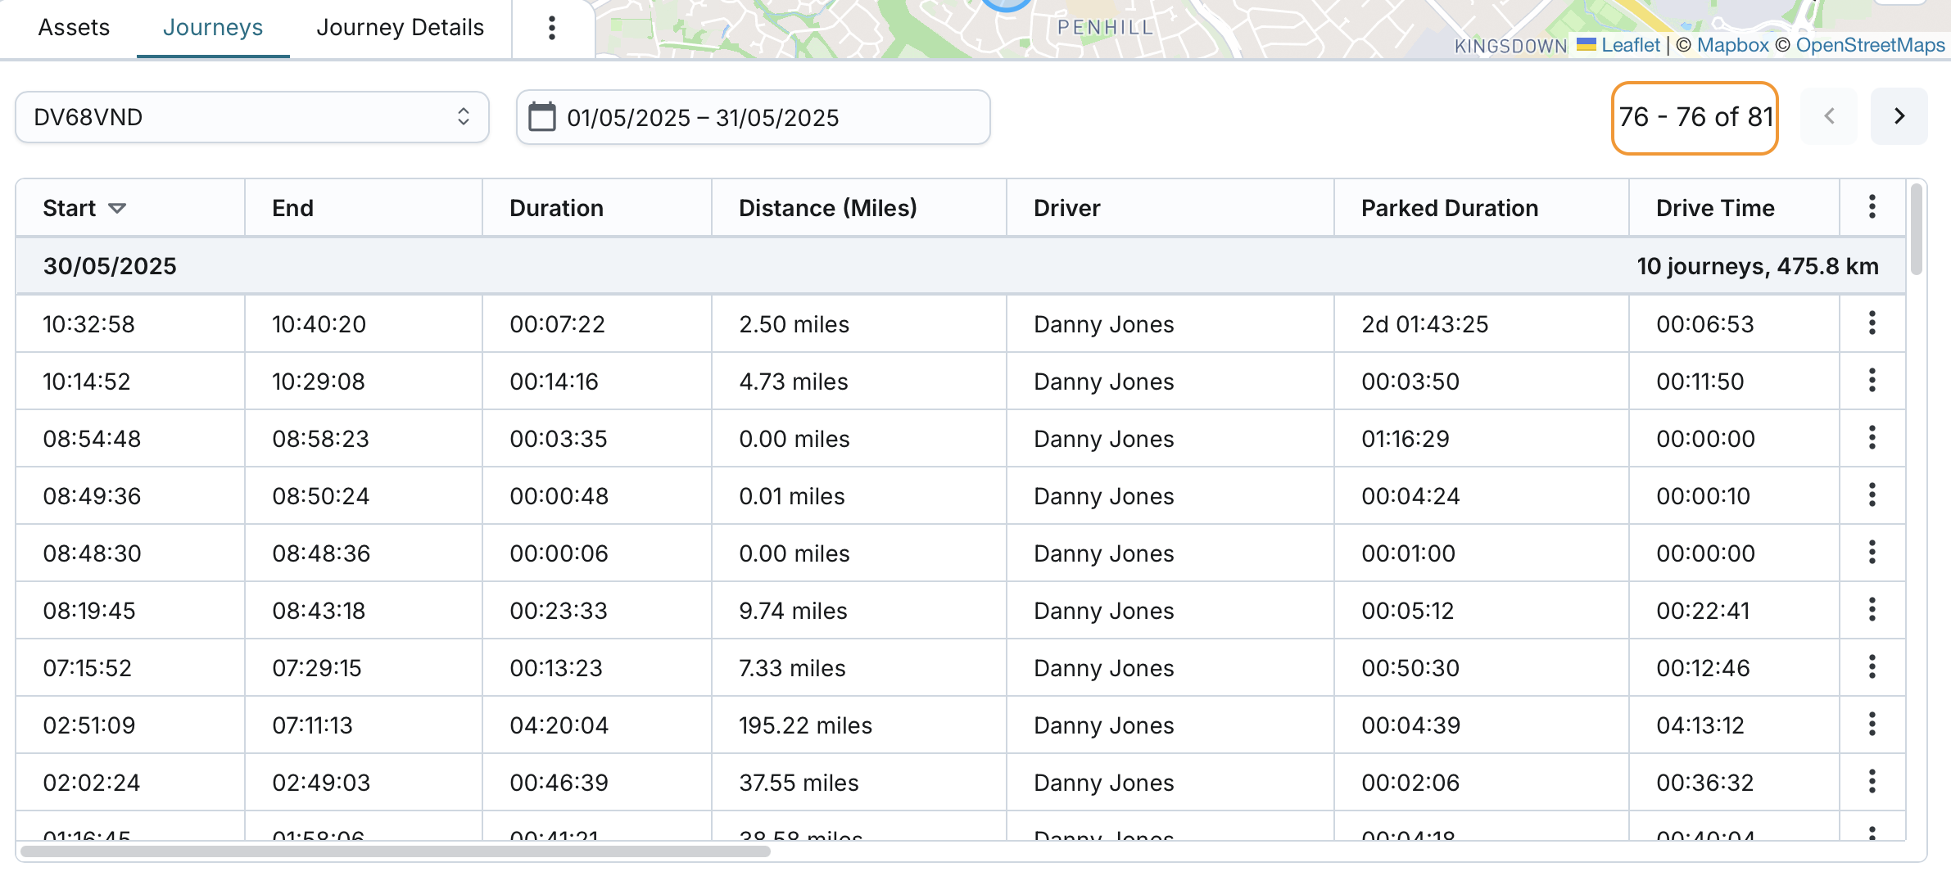This screenshot has width=1951, height=876.
Task: Open the tab bar three-dot overflow menu
Action: click(x=551, y=28)
